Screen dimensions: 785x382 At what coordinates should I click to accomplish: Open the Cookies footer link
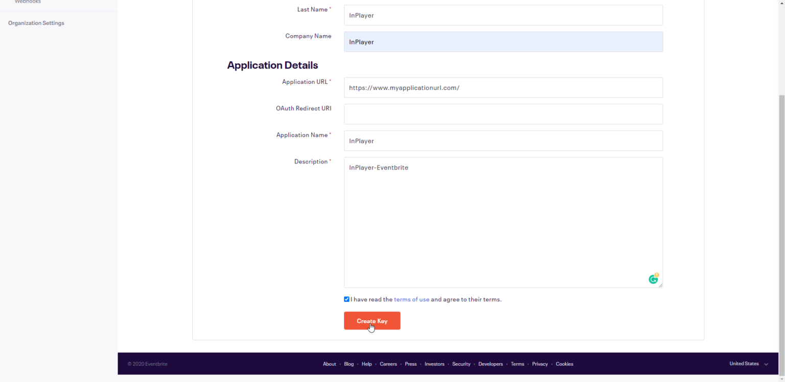point(564,364)
